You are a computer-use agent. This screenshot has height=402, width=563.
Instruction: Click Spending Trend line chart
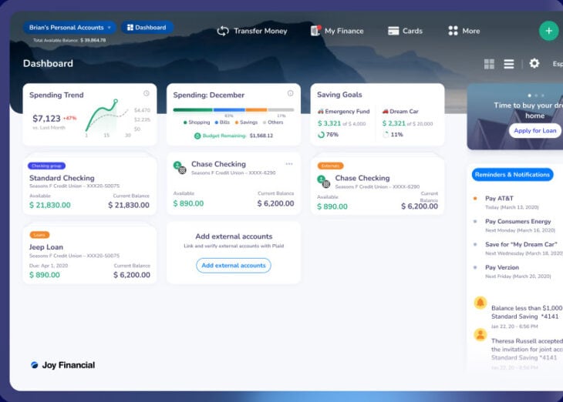(106, 116)
